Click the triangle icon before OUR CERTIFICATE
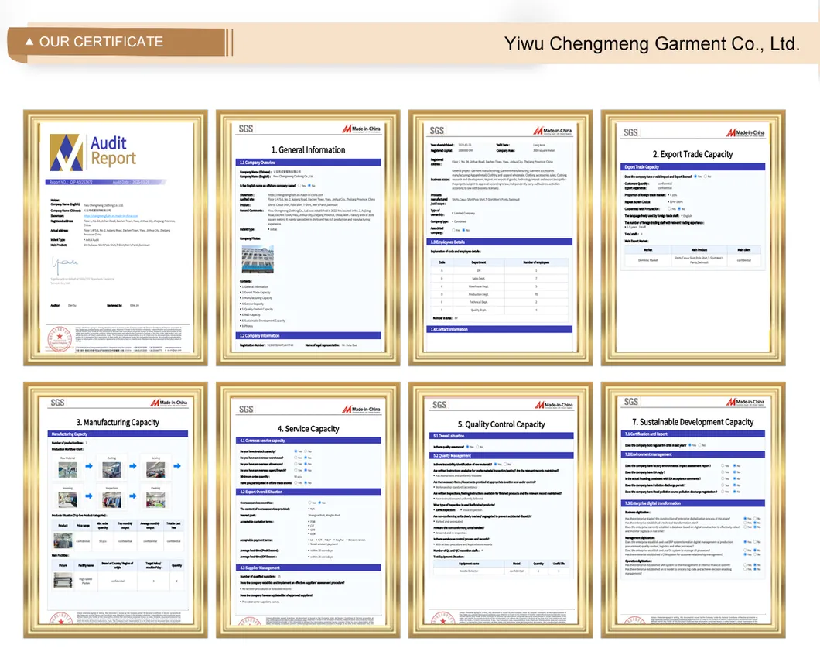Screen dimensions: 820x662 click(30, 42)
